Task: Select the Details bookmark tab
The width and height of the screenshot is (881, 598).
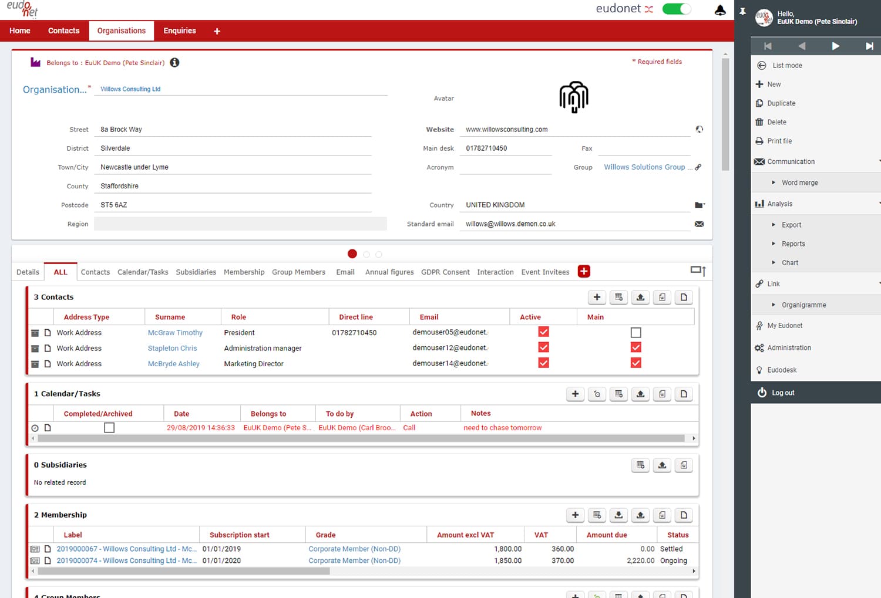Action: pyautogui.click(x=28, y=272)
